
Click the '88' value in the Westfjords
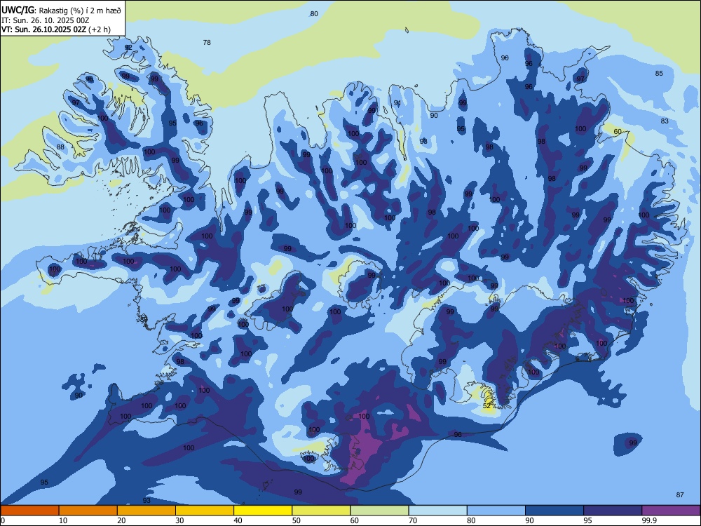(x=60, y=147)
